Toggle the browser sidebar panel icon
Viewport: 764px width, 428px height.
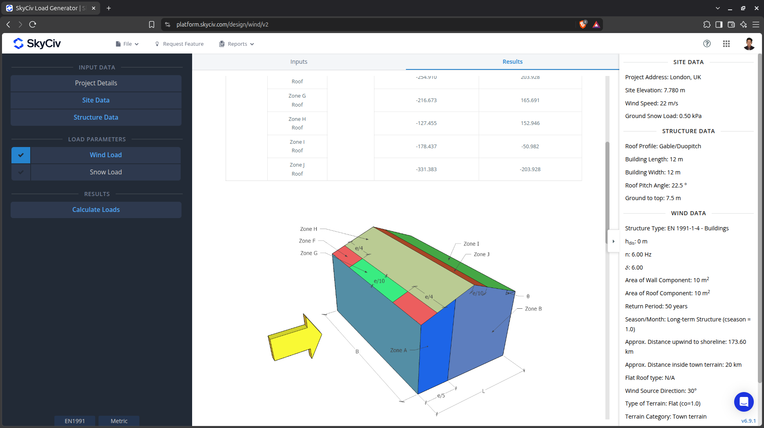tap(719, 25)
